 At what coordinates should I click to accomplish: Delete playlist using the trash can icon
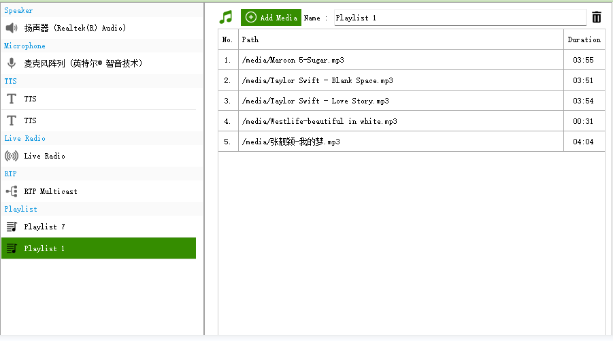(596, 17)
